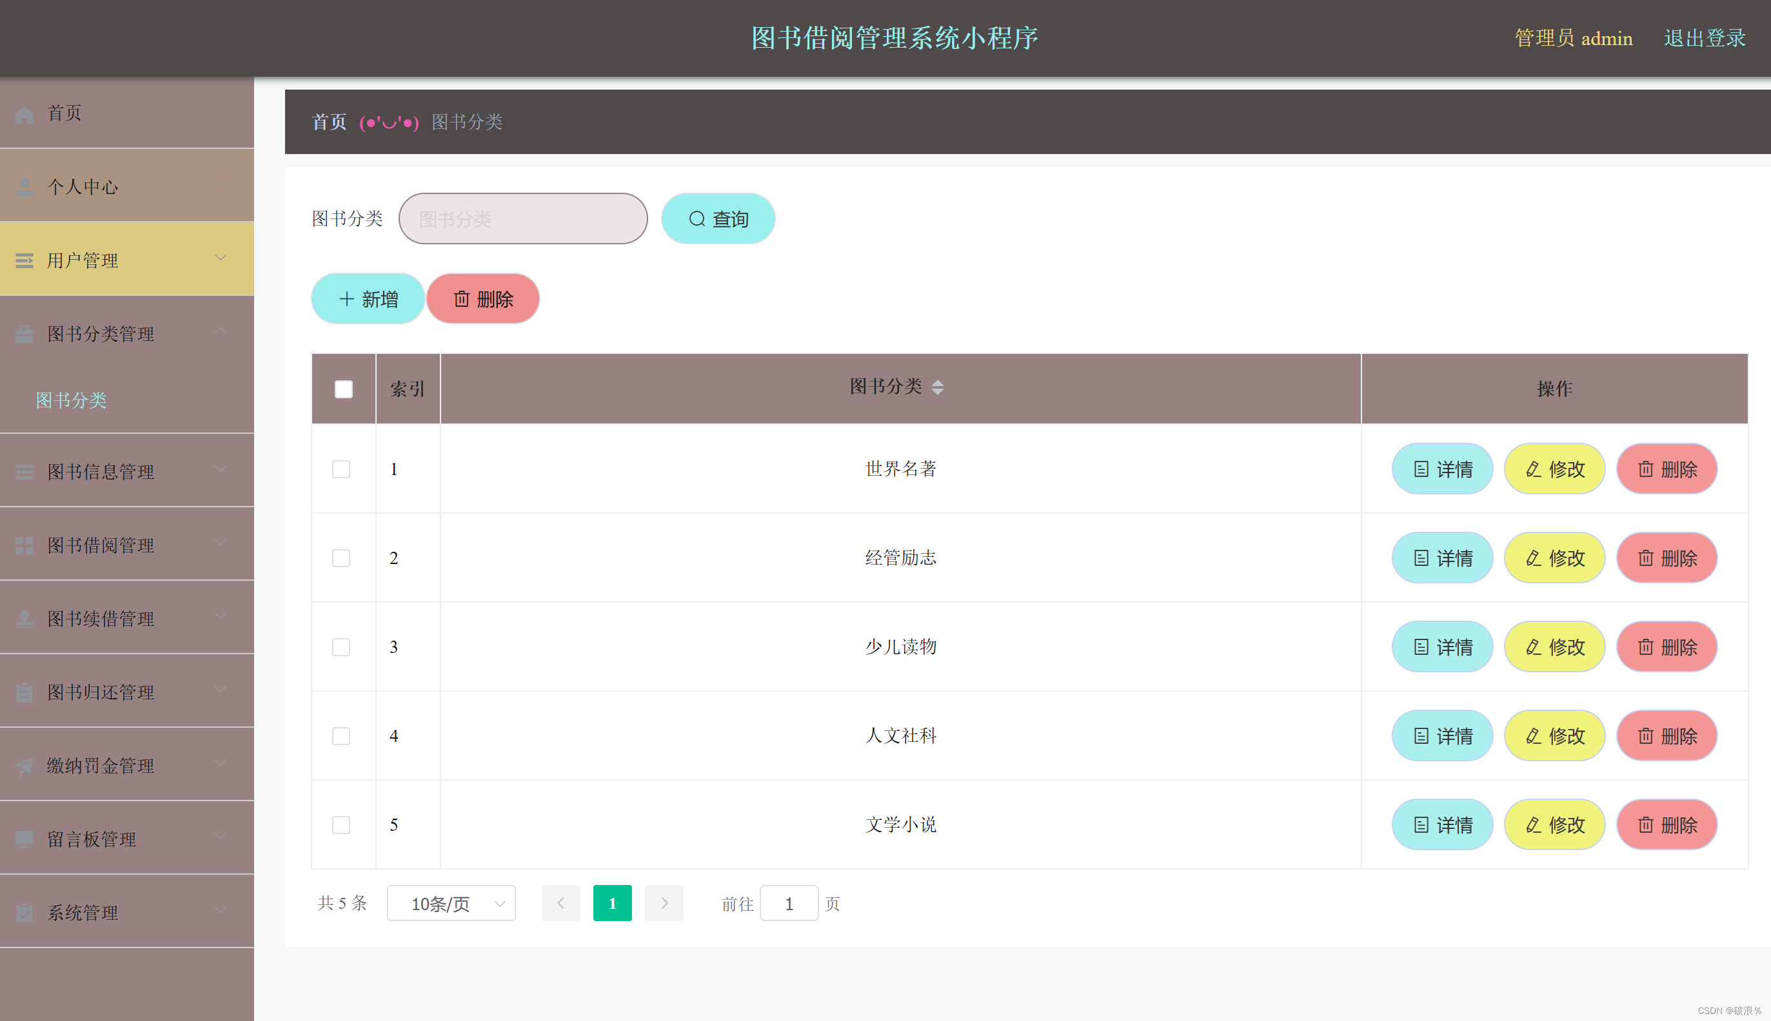Image resolution: width=1771 pixels, height=1021 pixels.
Task: Click 删除 button for 文学小说 row
Action: 1667,824
